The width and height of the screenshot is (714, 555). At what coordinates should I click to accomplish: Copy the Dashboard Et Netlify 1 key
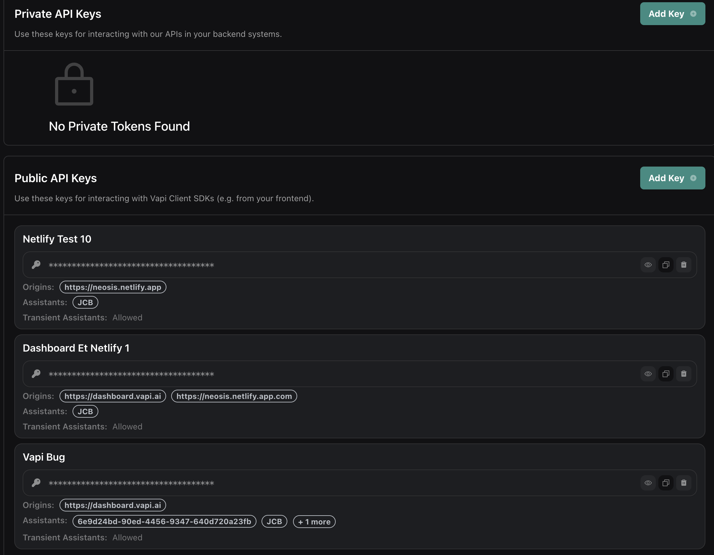(666, 374)
